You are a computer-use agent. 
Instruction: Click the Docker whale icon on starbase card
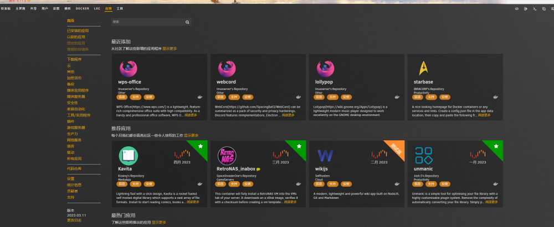point(495,97)
